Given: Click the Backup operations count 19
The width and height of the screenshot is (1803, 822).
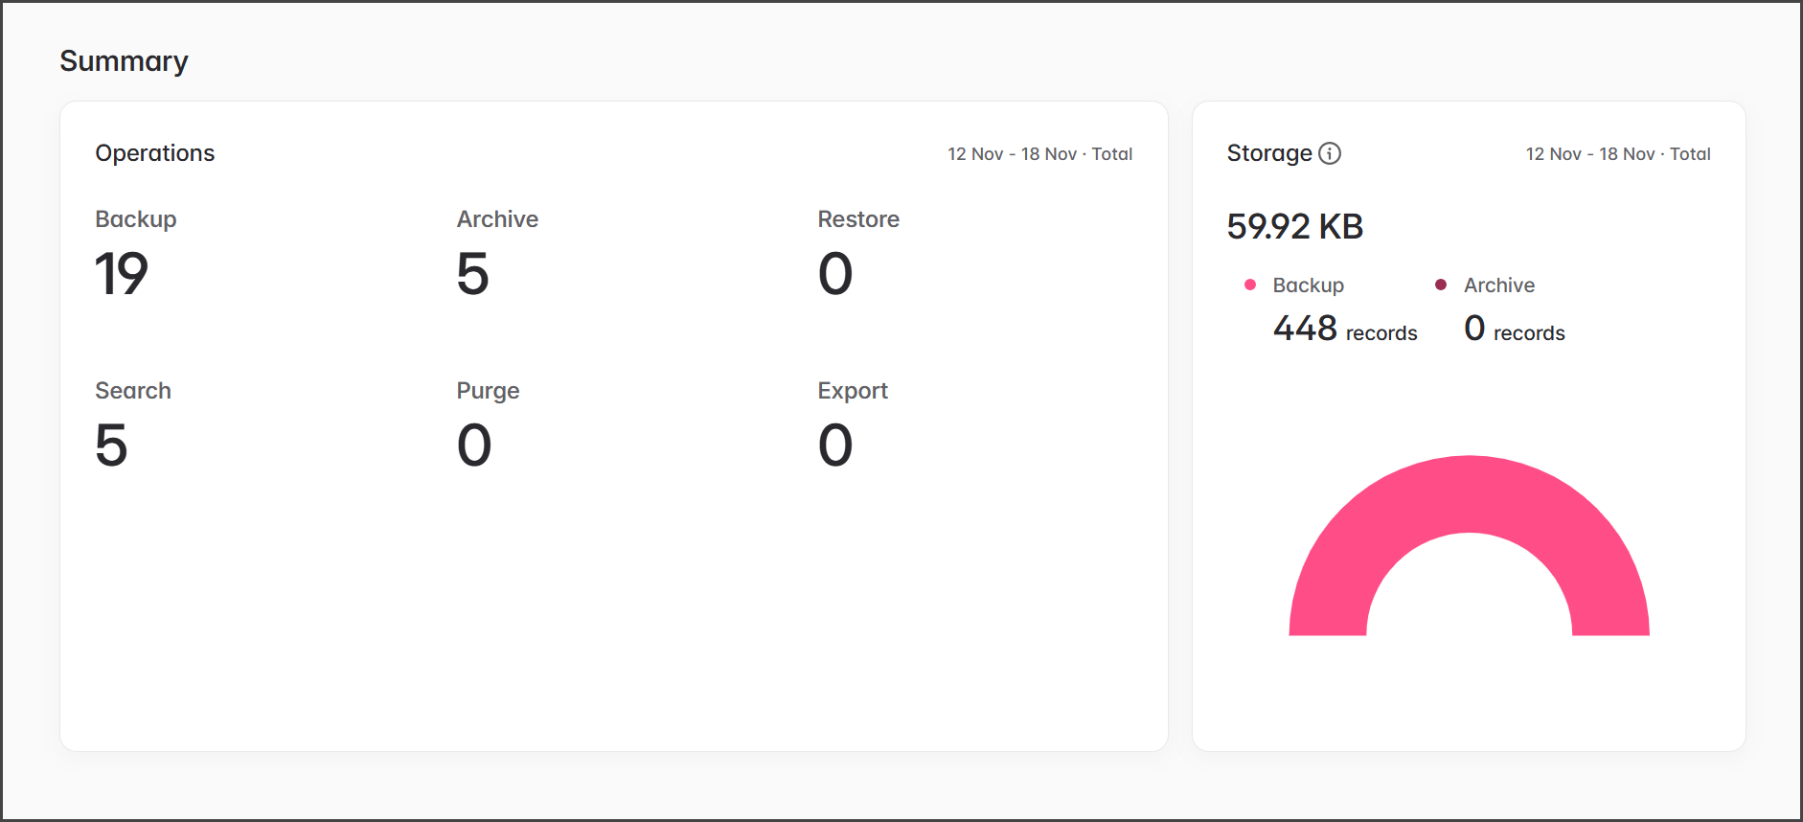Looking at the screenshot, I should [x=122, y=274].
